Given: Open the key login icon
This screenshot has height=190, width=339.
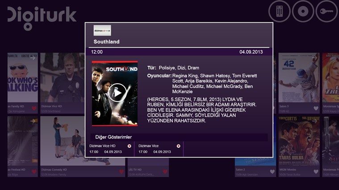Looking at the screenshot, I should click(326, 11).
